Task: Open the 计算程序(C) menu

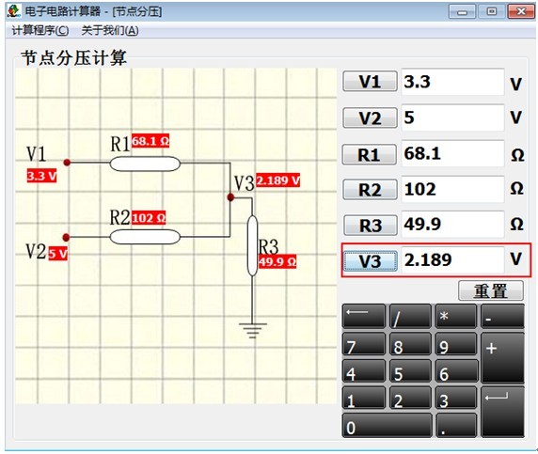Action: click(40, 30)
